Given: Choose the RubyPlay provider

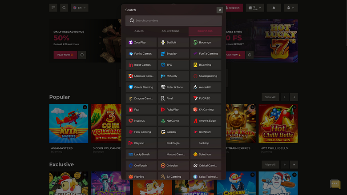Looking at the screenshot, I should [173, 110].
